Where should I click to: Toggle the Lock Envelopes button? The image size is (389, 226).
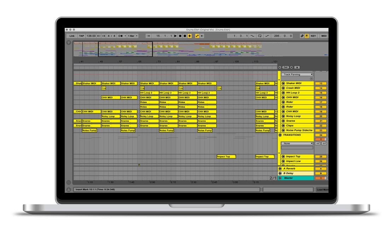tap(297, 67)
